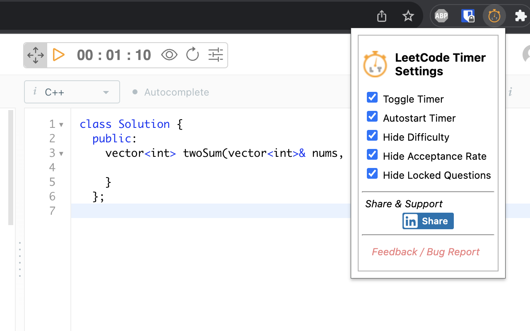Open the Adblock Plus extension icon
The width and height of the screenshot is (530, 331).
(441, 16)
